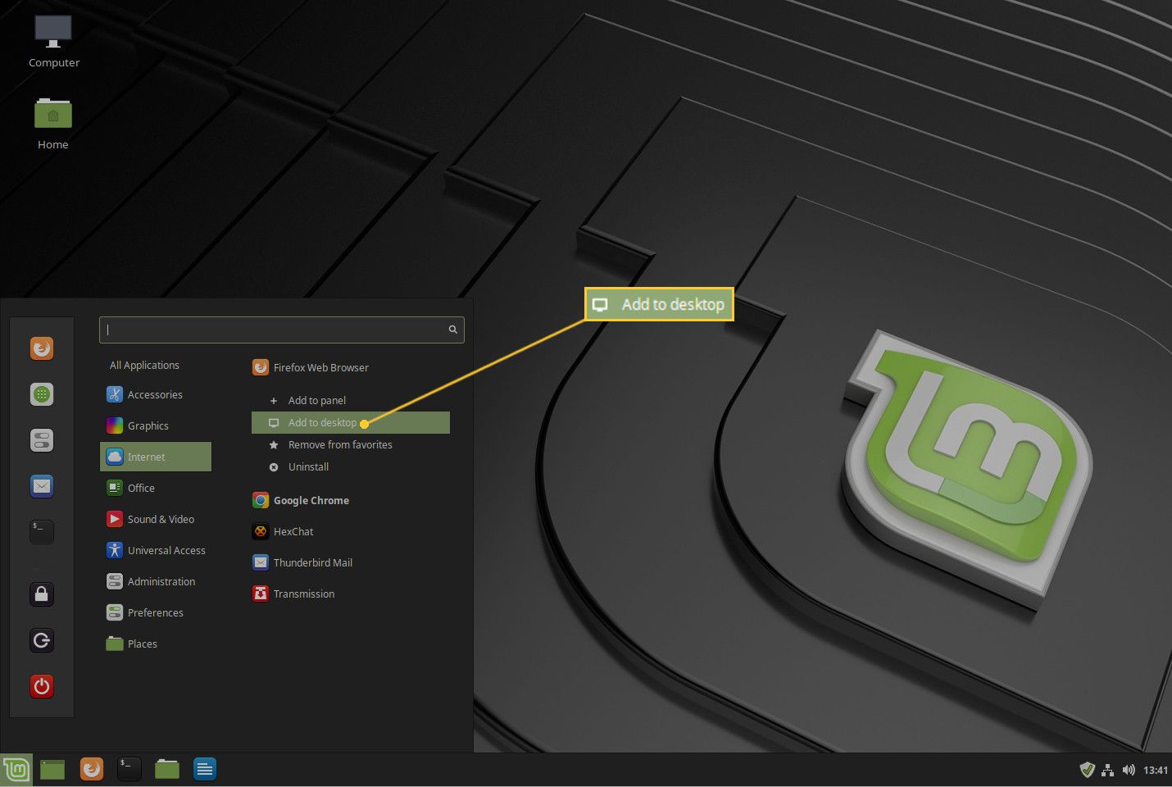Open the Places category
The width and height of the screenshot is (1172, 787).
(x=156, y=644)
